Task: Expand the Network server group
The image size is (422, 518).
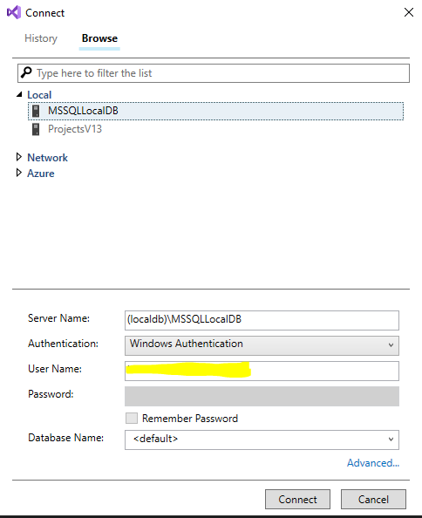Action: coord(19,157)
